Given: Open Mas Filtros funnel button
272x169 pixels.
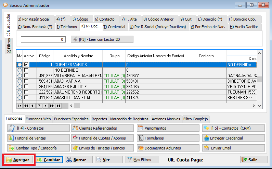Looking at the screenshot, I should [142, 160].
